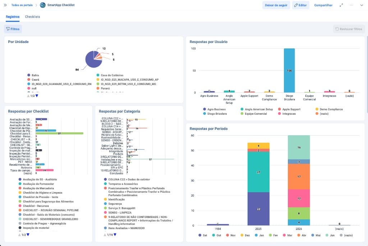The image size is (368, 246).
Task: Click the fullscreen expand arrows icon
Action: coord(341,5)
